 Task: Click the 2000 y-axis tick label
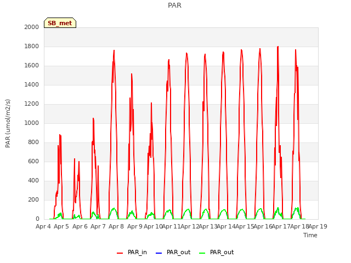tap(32, 27)
